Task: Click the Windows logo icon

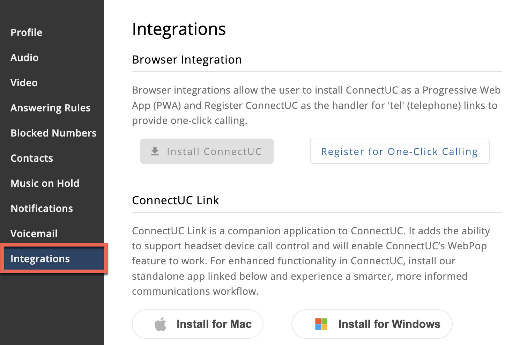Action: (321, 324)
